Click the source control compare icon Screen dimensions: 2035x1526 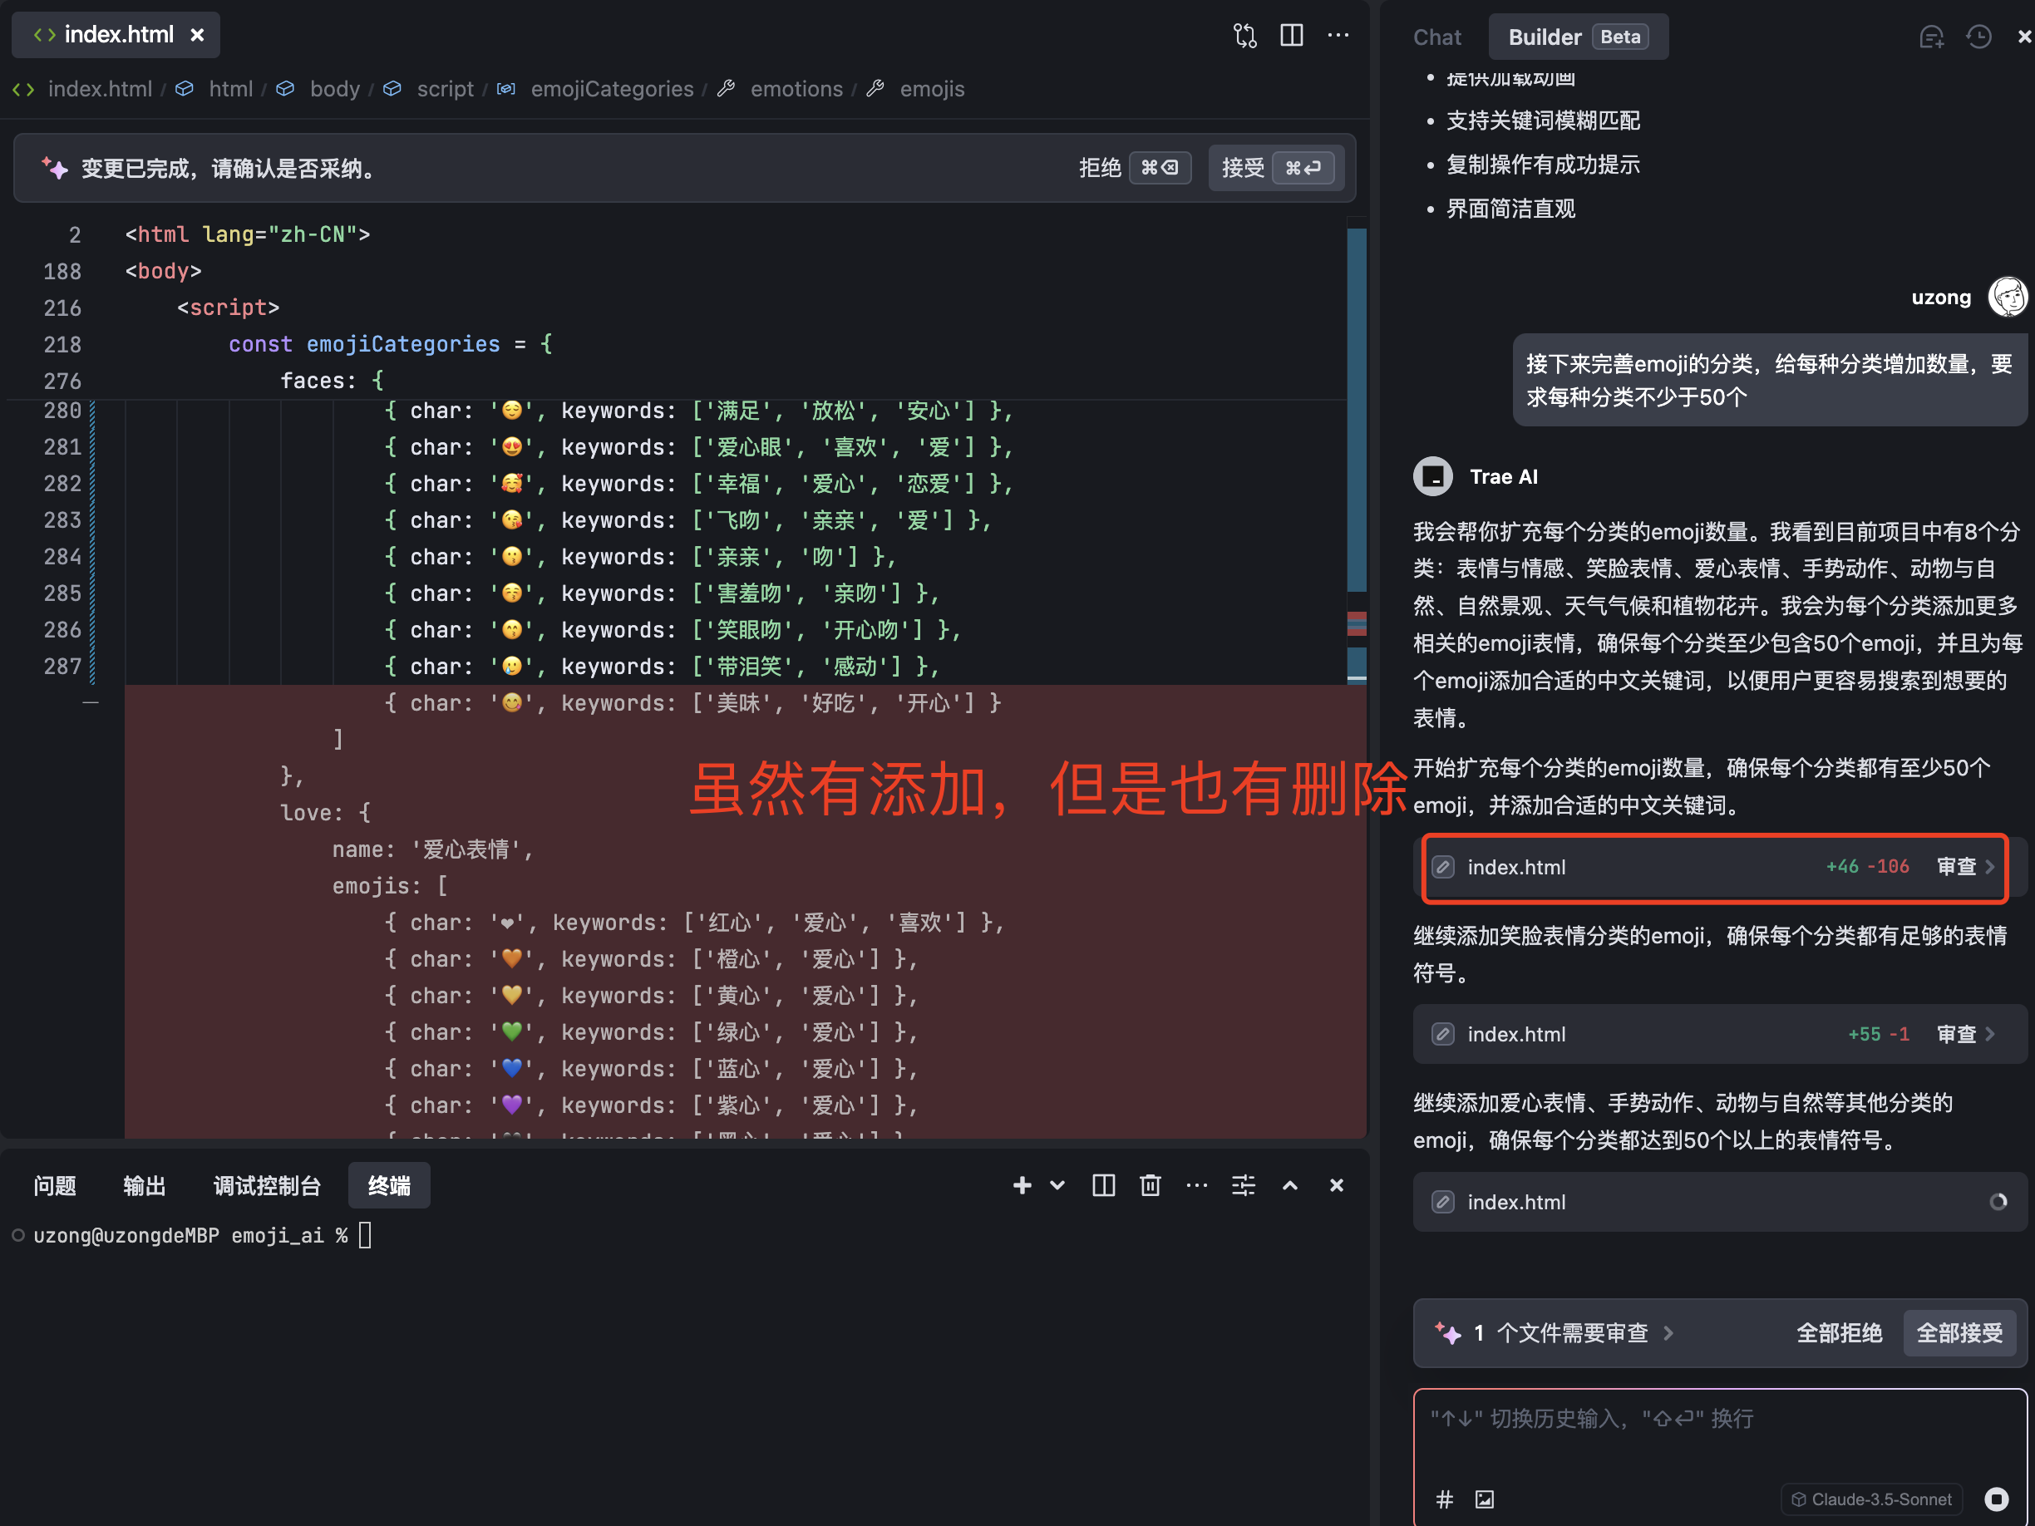tap(1244, 36)
